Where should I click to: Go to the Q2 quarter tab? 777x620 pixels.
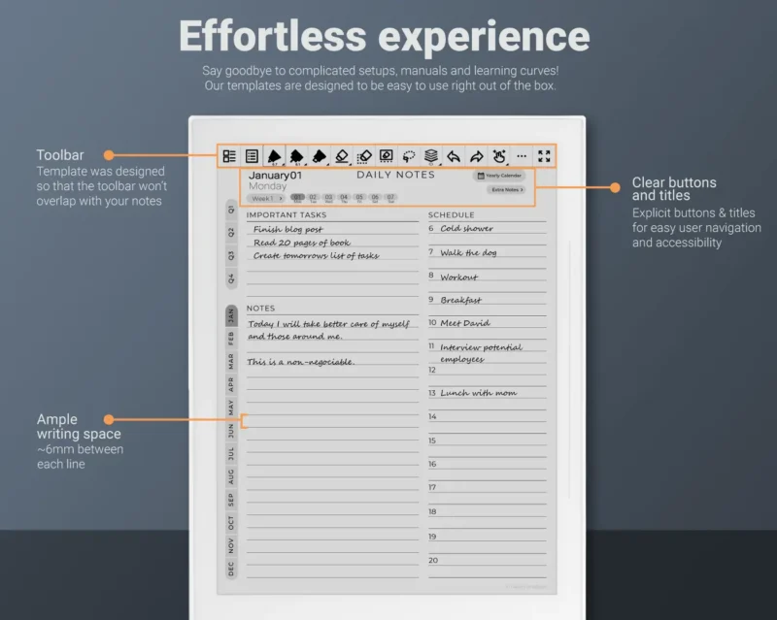(231, 232)
